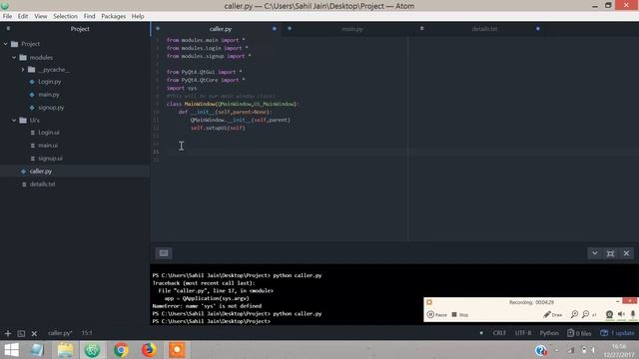This screenshot has height=359, width=639.
Task: Click the Ui's folder icon
Action: (x=23, y=120)
